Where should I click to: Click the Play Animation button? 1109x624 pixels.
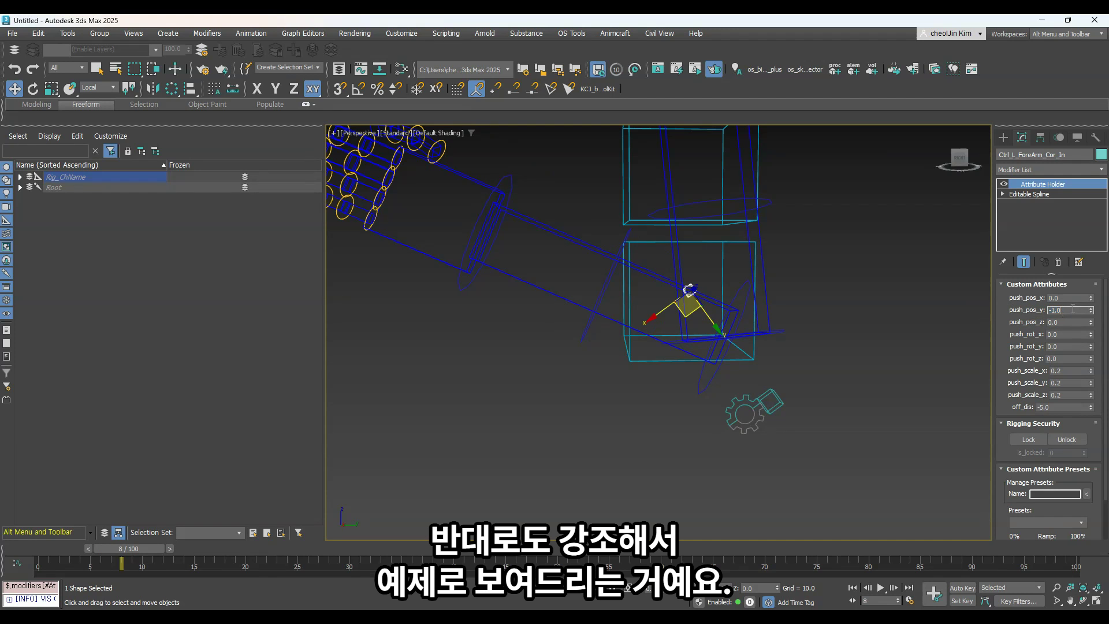pos(880,588)
